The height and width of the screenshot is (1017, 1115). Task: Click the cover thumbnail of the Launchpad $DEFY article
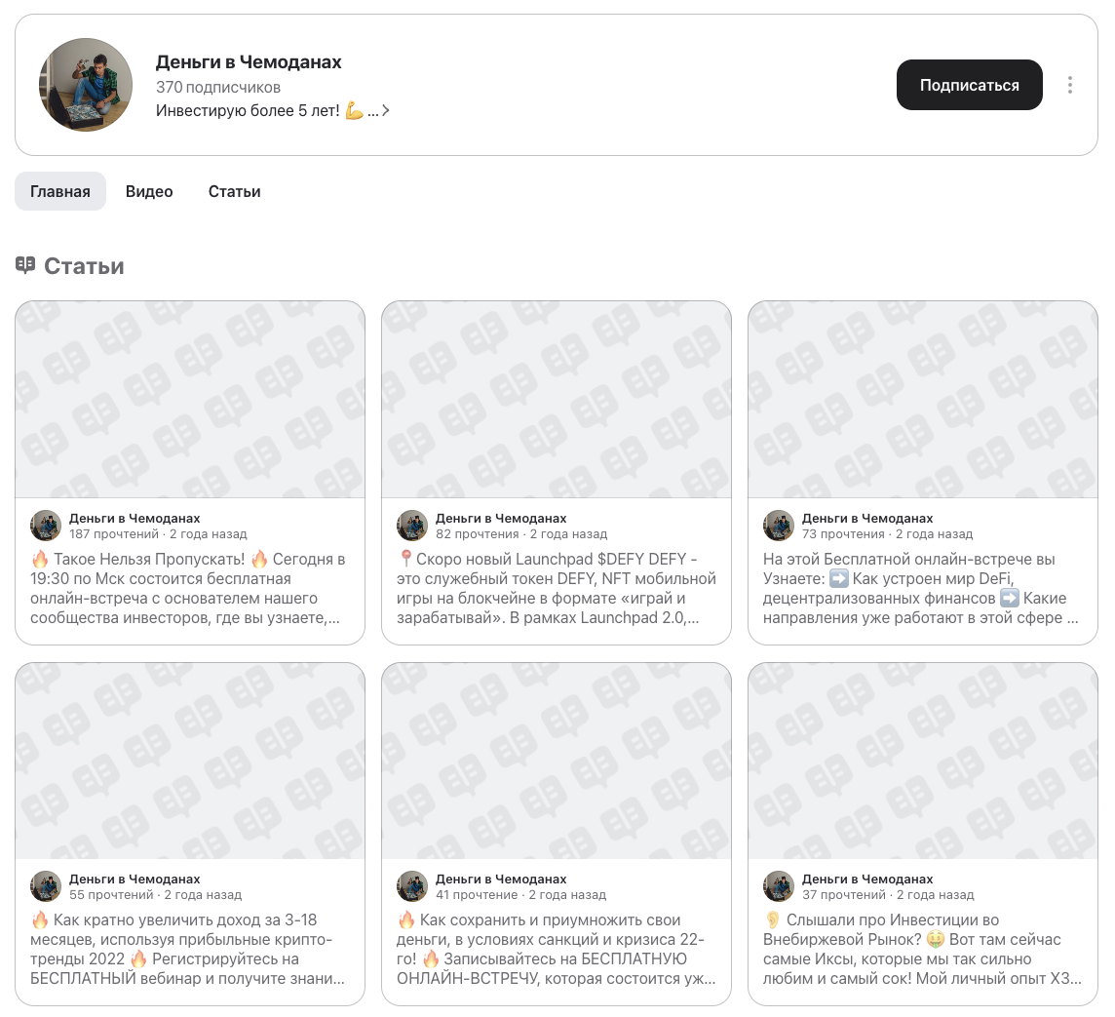pos(556,400)
